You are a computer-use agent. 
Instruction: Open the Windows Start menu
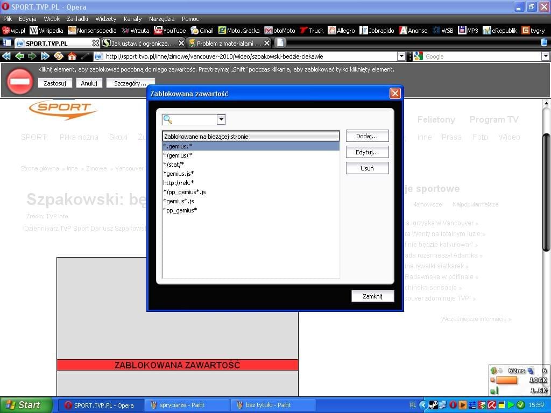pos(25,405)
